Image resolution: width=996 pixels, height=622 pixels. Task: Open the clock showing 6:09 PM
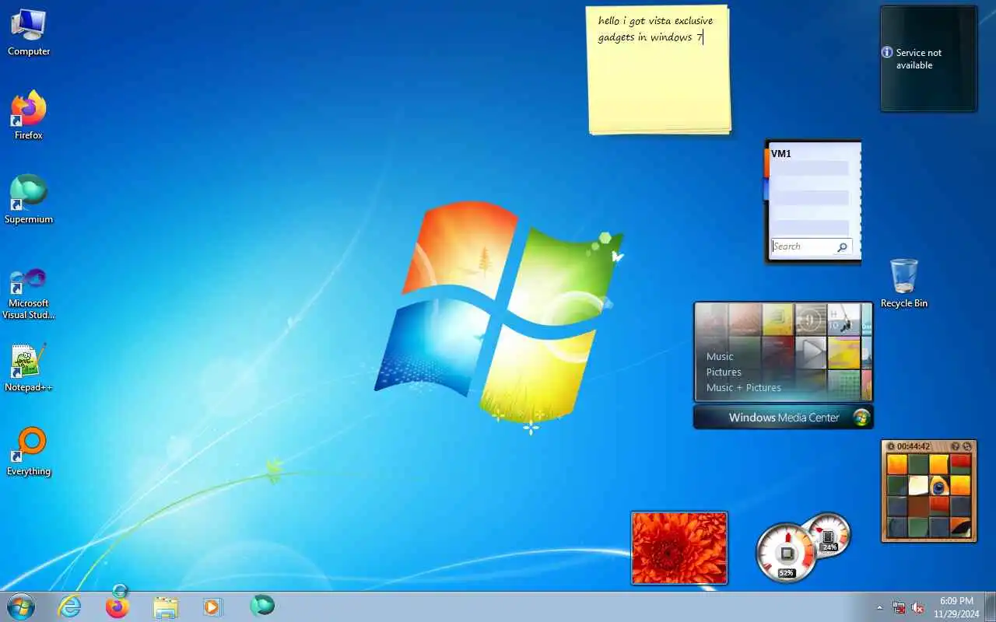click(x=956, y=607)
